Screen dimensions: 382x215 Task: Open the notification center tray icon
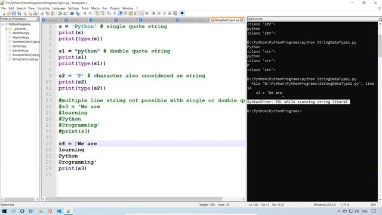374,211
